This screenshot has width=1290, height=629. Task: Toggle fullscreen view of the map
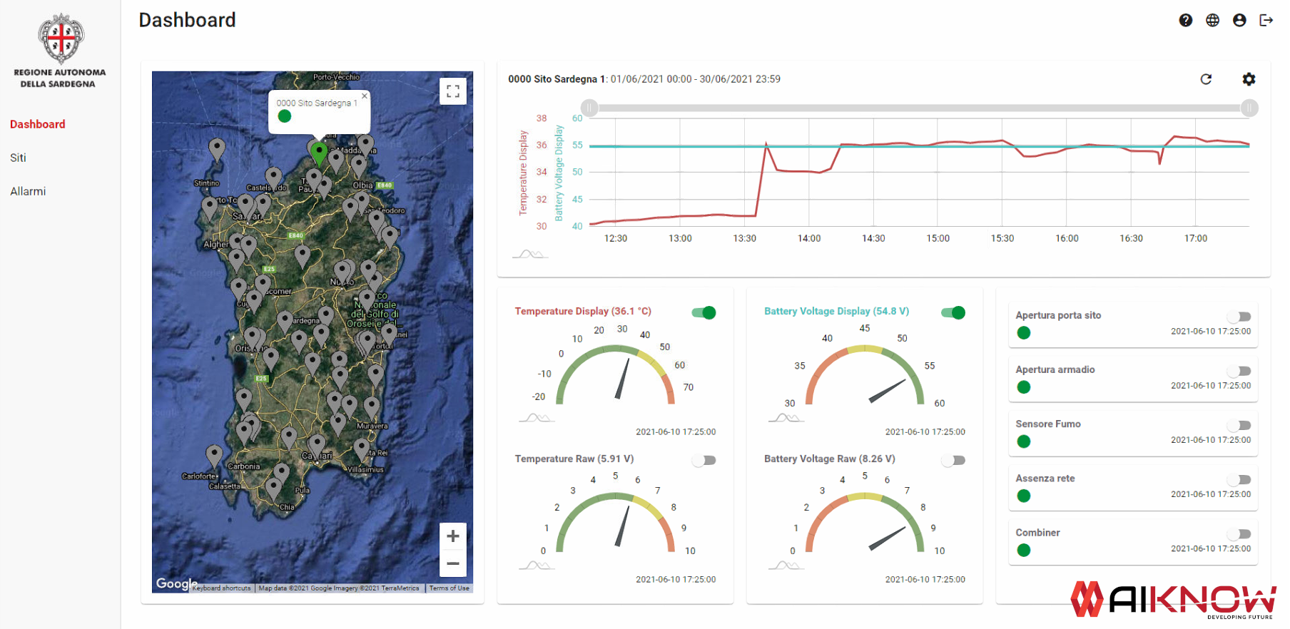[x=453, y=91]
